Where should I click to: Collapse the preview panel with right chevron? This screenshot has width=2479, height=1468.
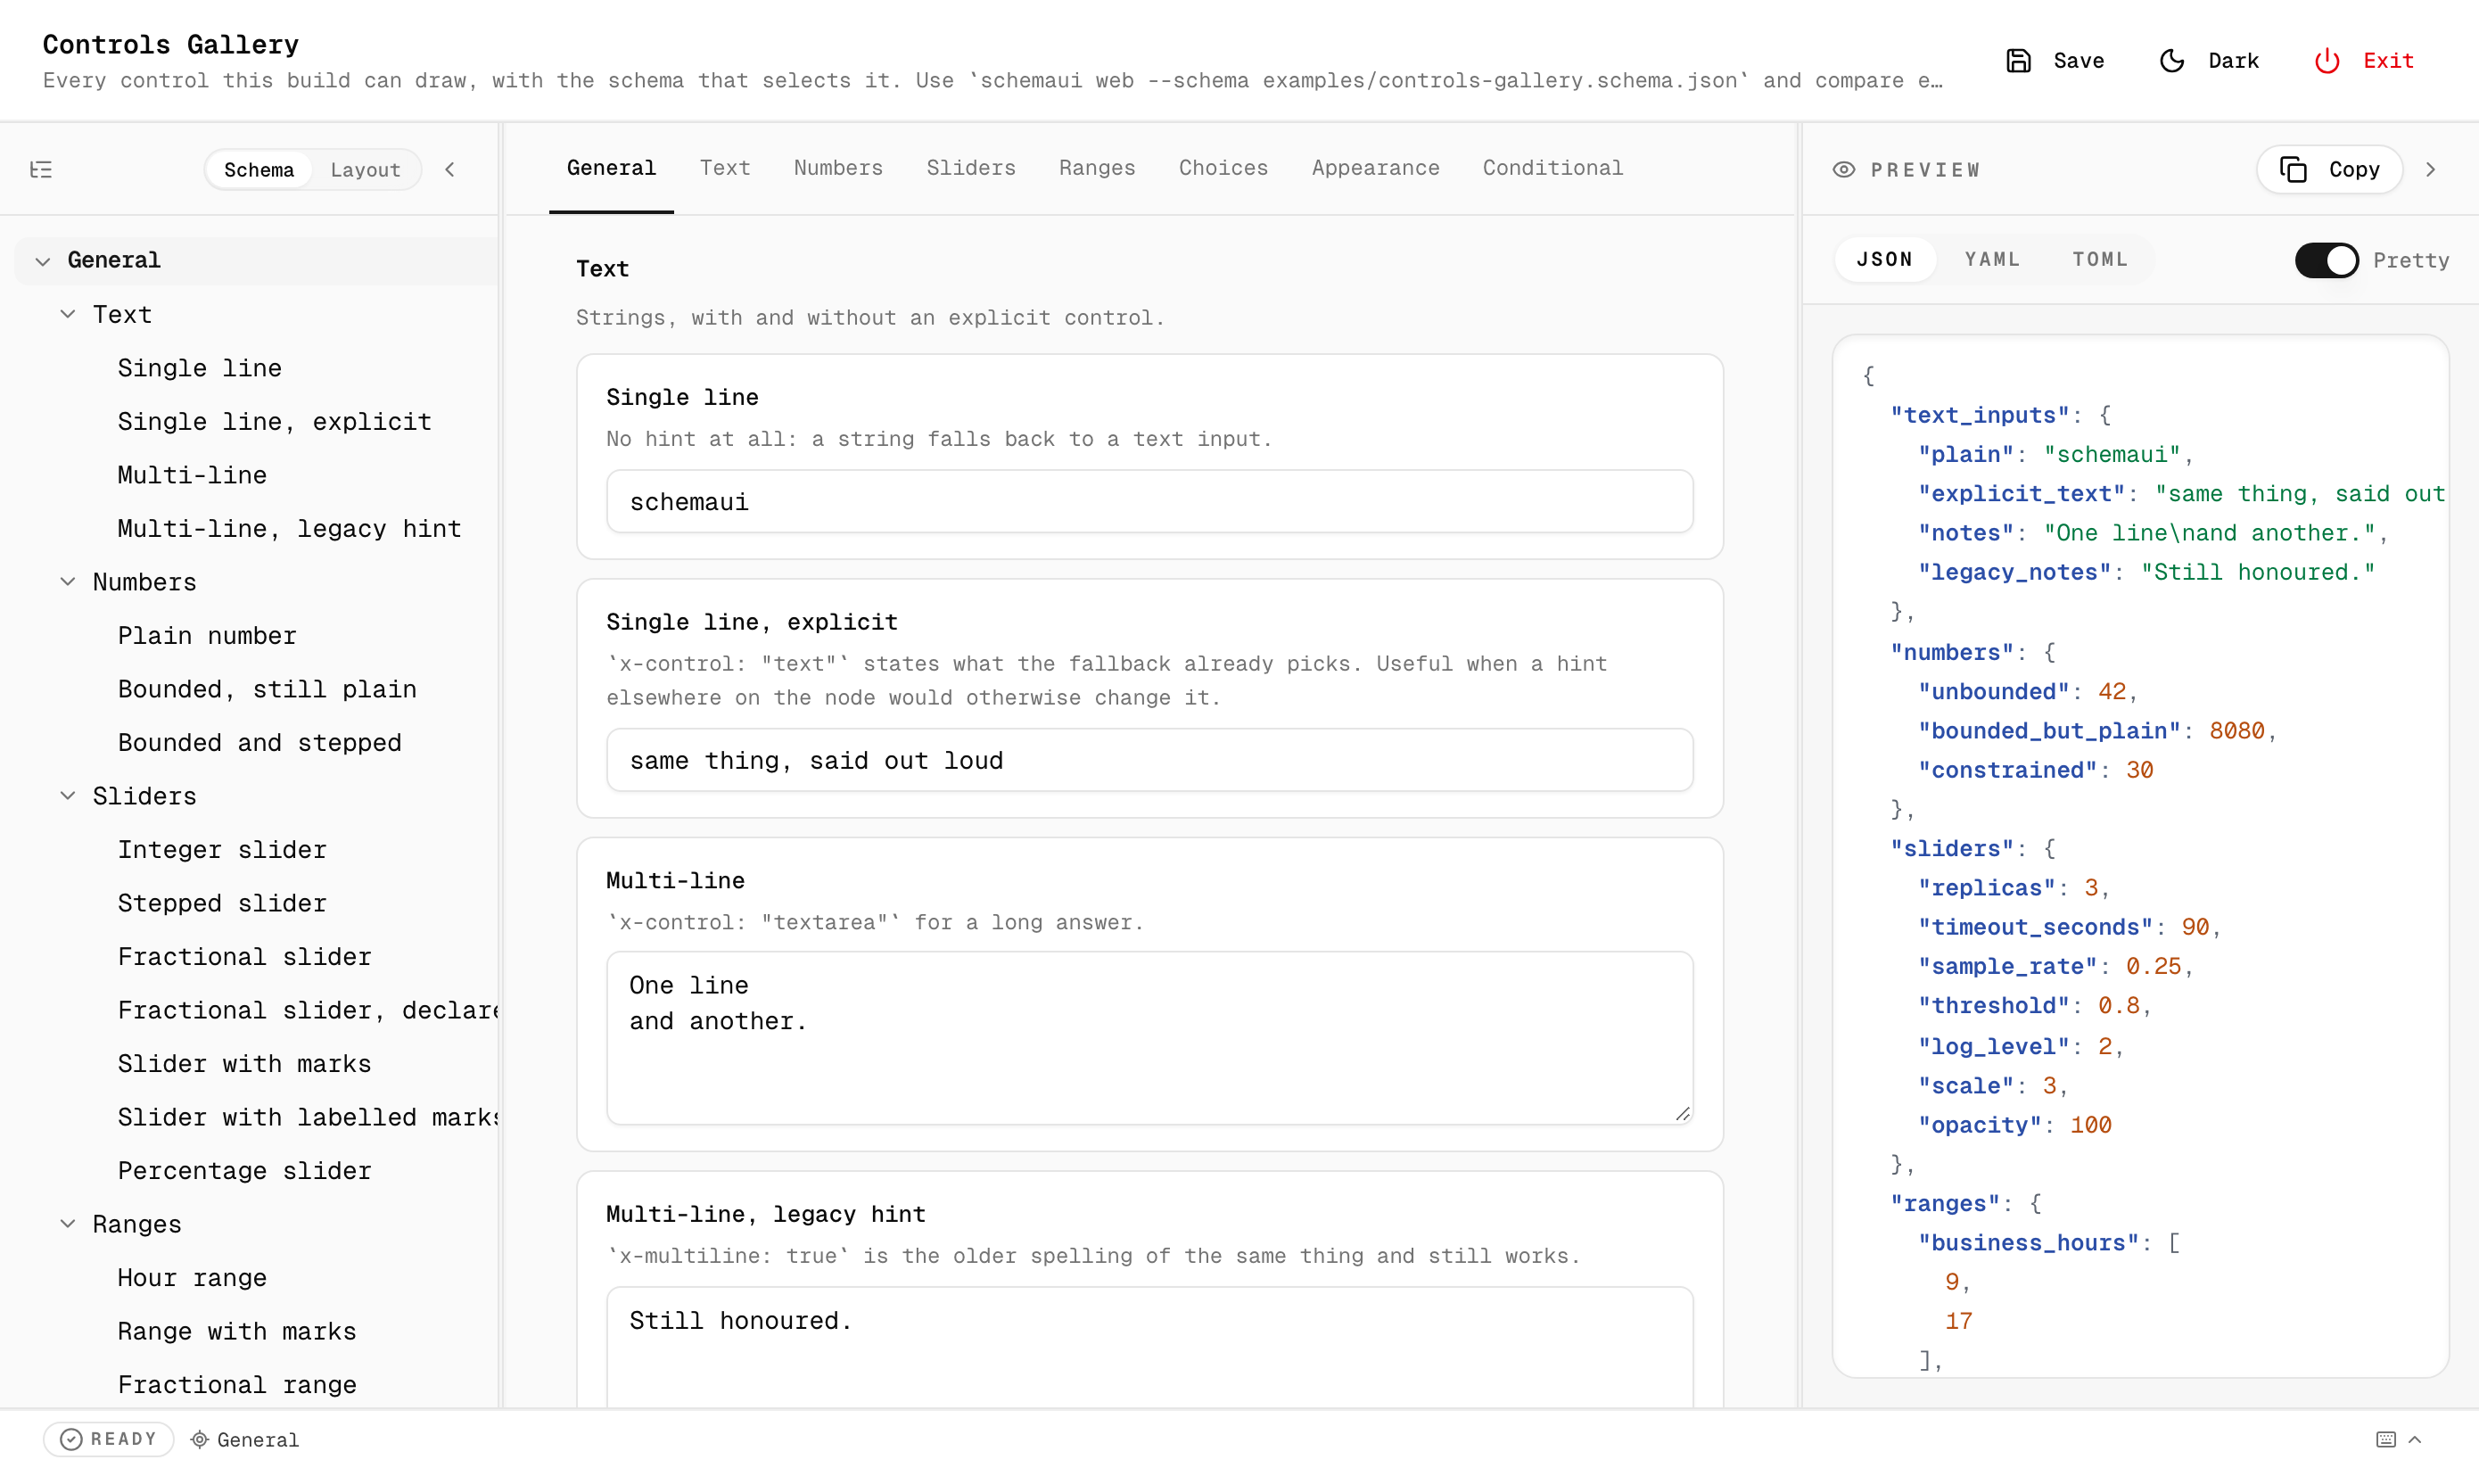pyautogui.click(x=2431, y=169)
